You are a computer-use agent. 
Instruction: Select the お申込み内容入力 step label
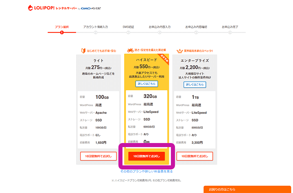(160, 27)
